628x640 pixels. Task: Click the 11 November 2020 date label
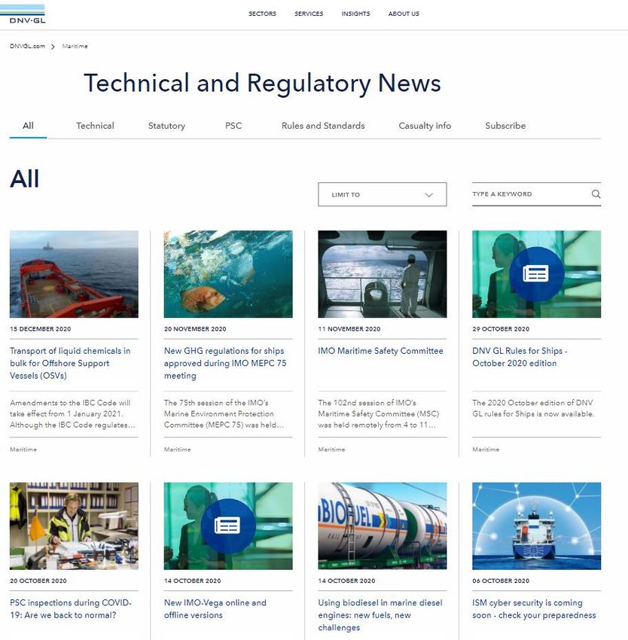point(349,329)
